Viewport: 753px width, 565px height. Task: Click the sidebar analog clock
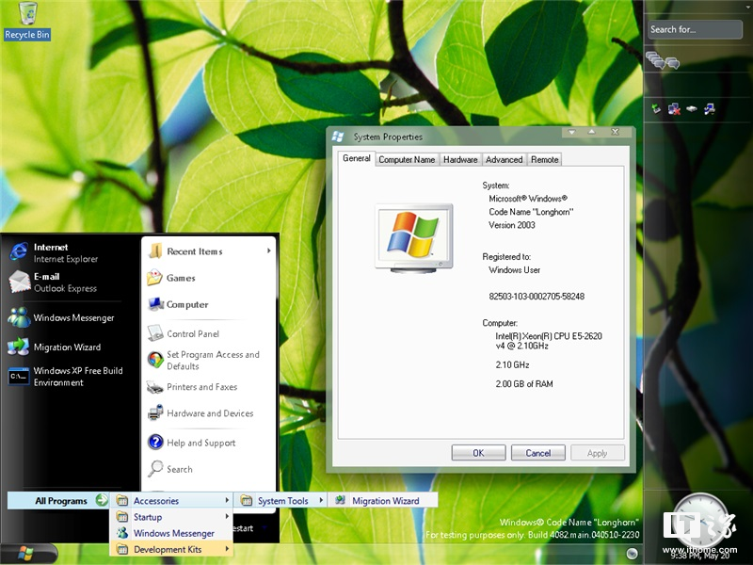coord(699,520)
